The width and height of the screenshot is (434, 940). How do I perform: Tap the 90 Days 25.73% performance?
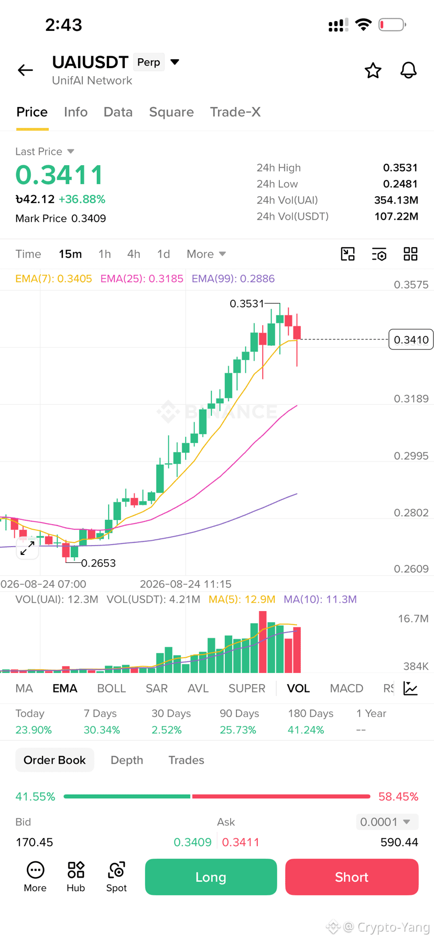point(239,722)
